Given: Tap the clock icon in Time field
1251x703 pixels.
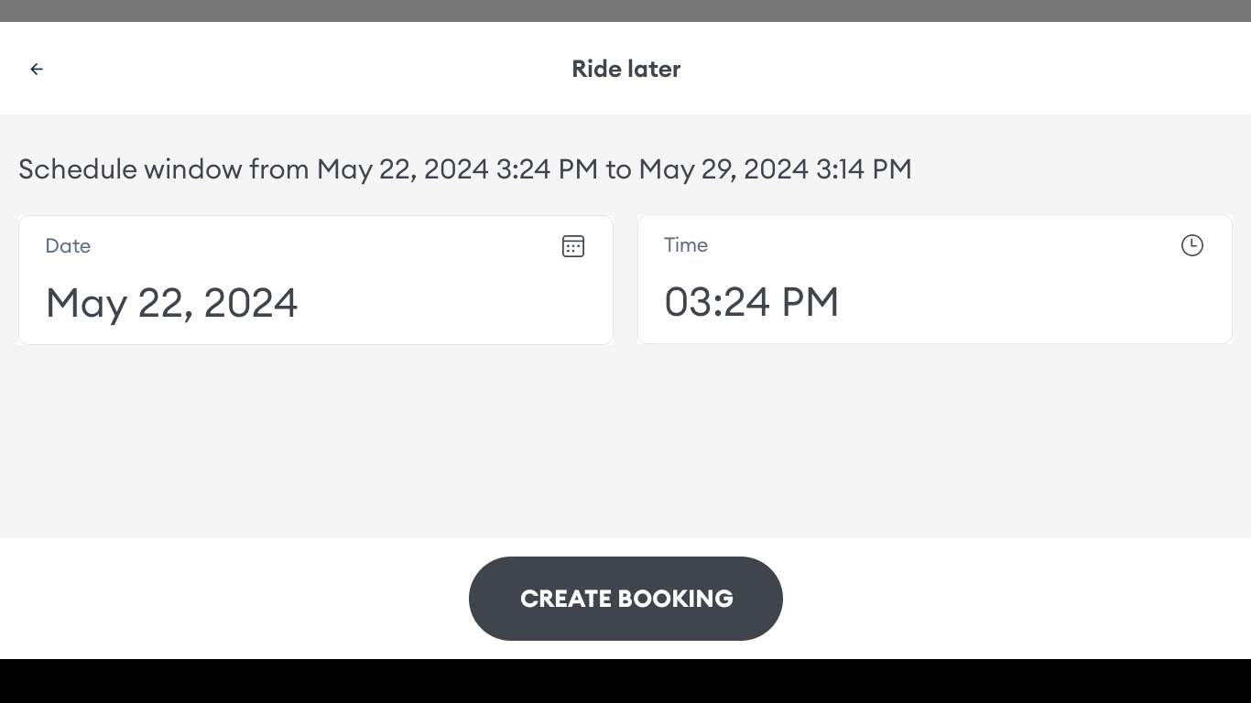Looking at the screenshot, I should point(1191,245).
